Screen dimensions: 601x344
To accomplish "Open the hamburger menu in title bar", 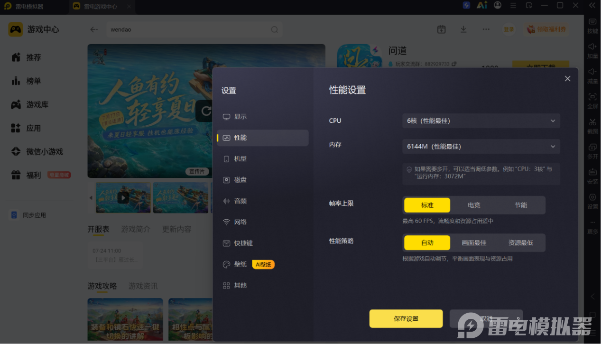I will 513,5.
